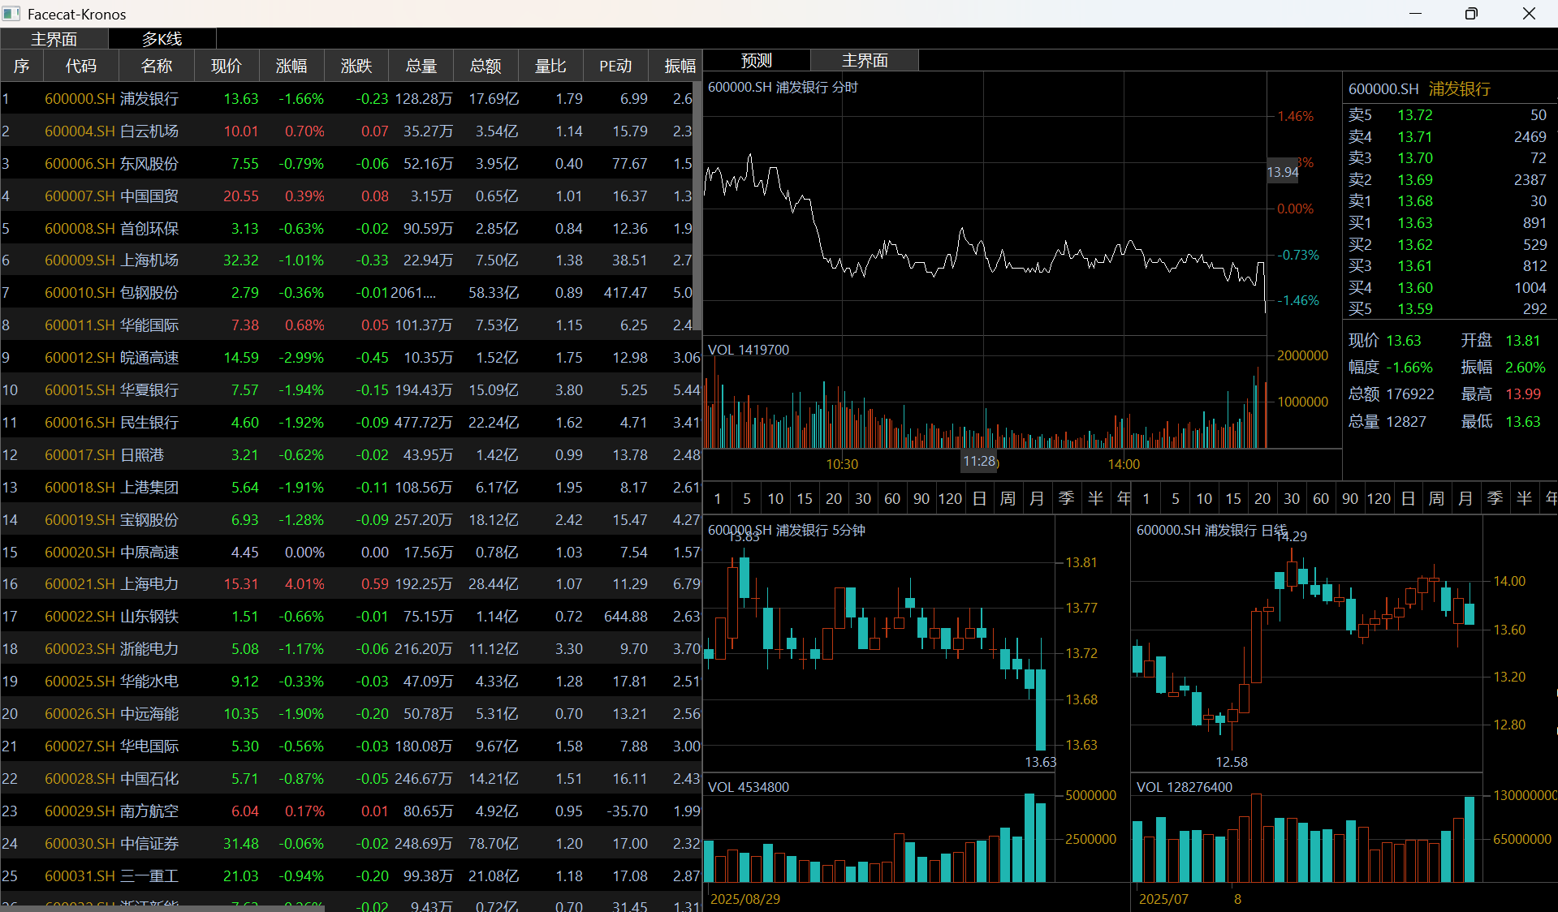Image resolution: width=1558 pixels, height=912 pixels.
Task: Click the 量比 column header
Action: 550,66
